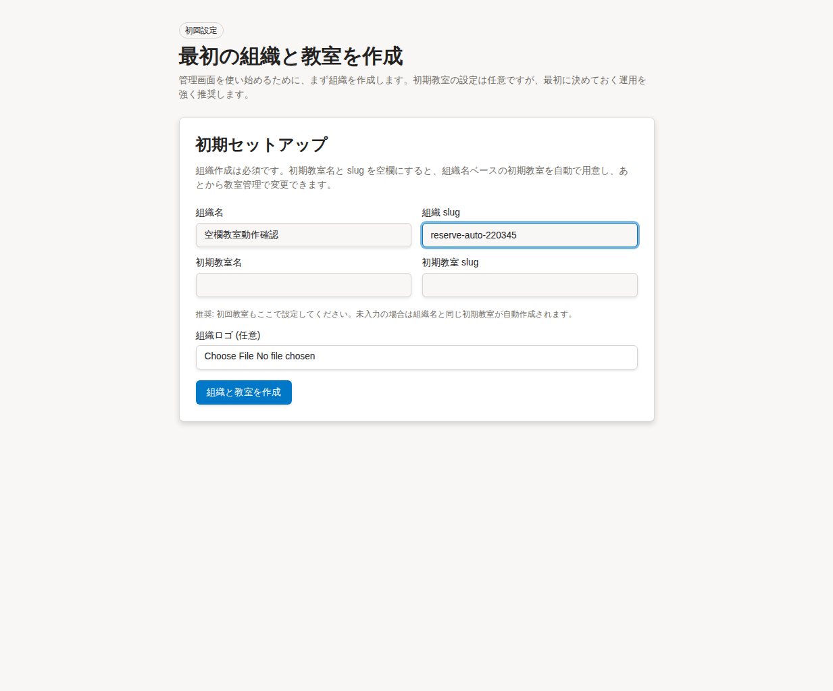Select the text reserve-auto-220345
Screen dimensions: 833x691
pos(473,235)
